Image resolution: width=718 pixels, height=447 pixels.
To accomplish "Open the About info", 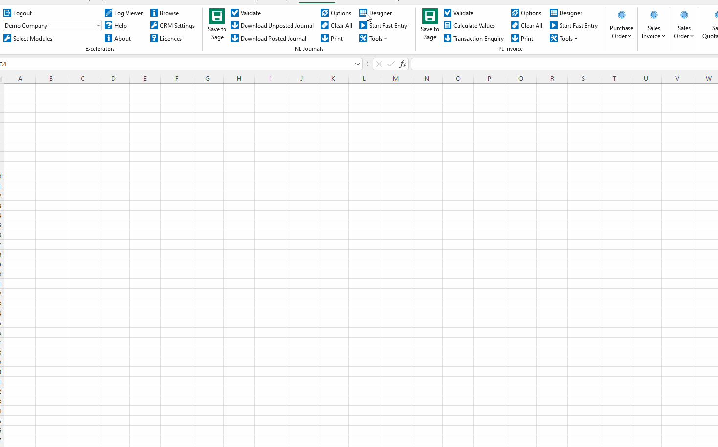I will pyautogui.click(x=117, y=39).
